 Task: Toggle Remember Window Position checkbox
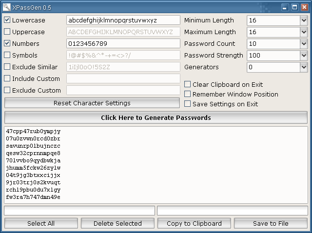pyautogui.click(x=187, y=94)
